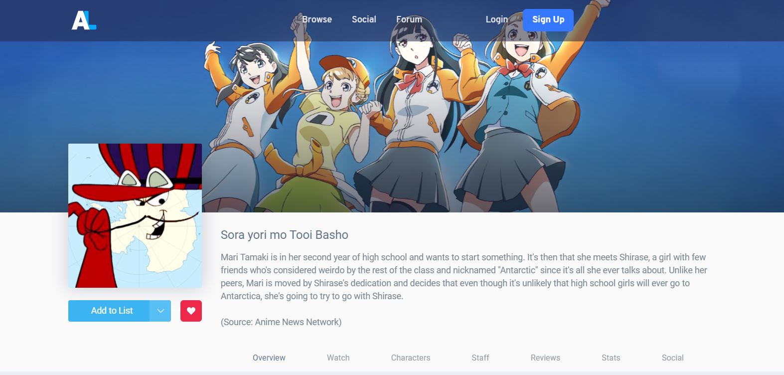Image resolution: width=784 pixels, height=375 pixels.
Task: Open the Characters tab
Action: click(411, 358)
